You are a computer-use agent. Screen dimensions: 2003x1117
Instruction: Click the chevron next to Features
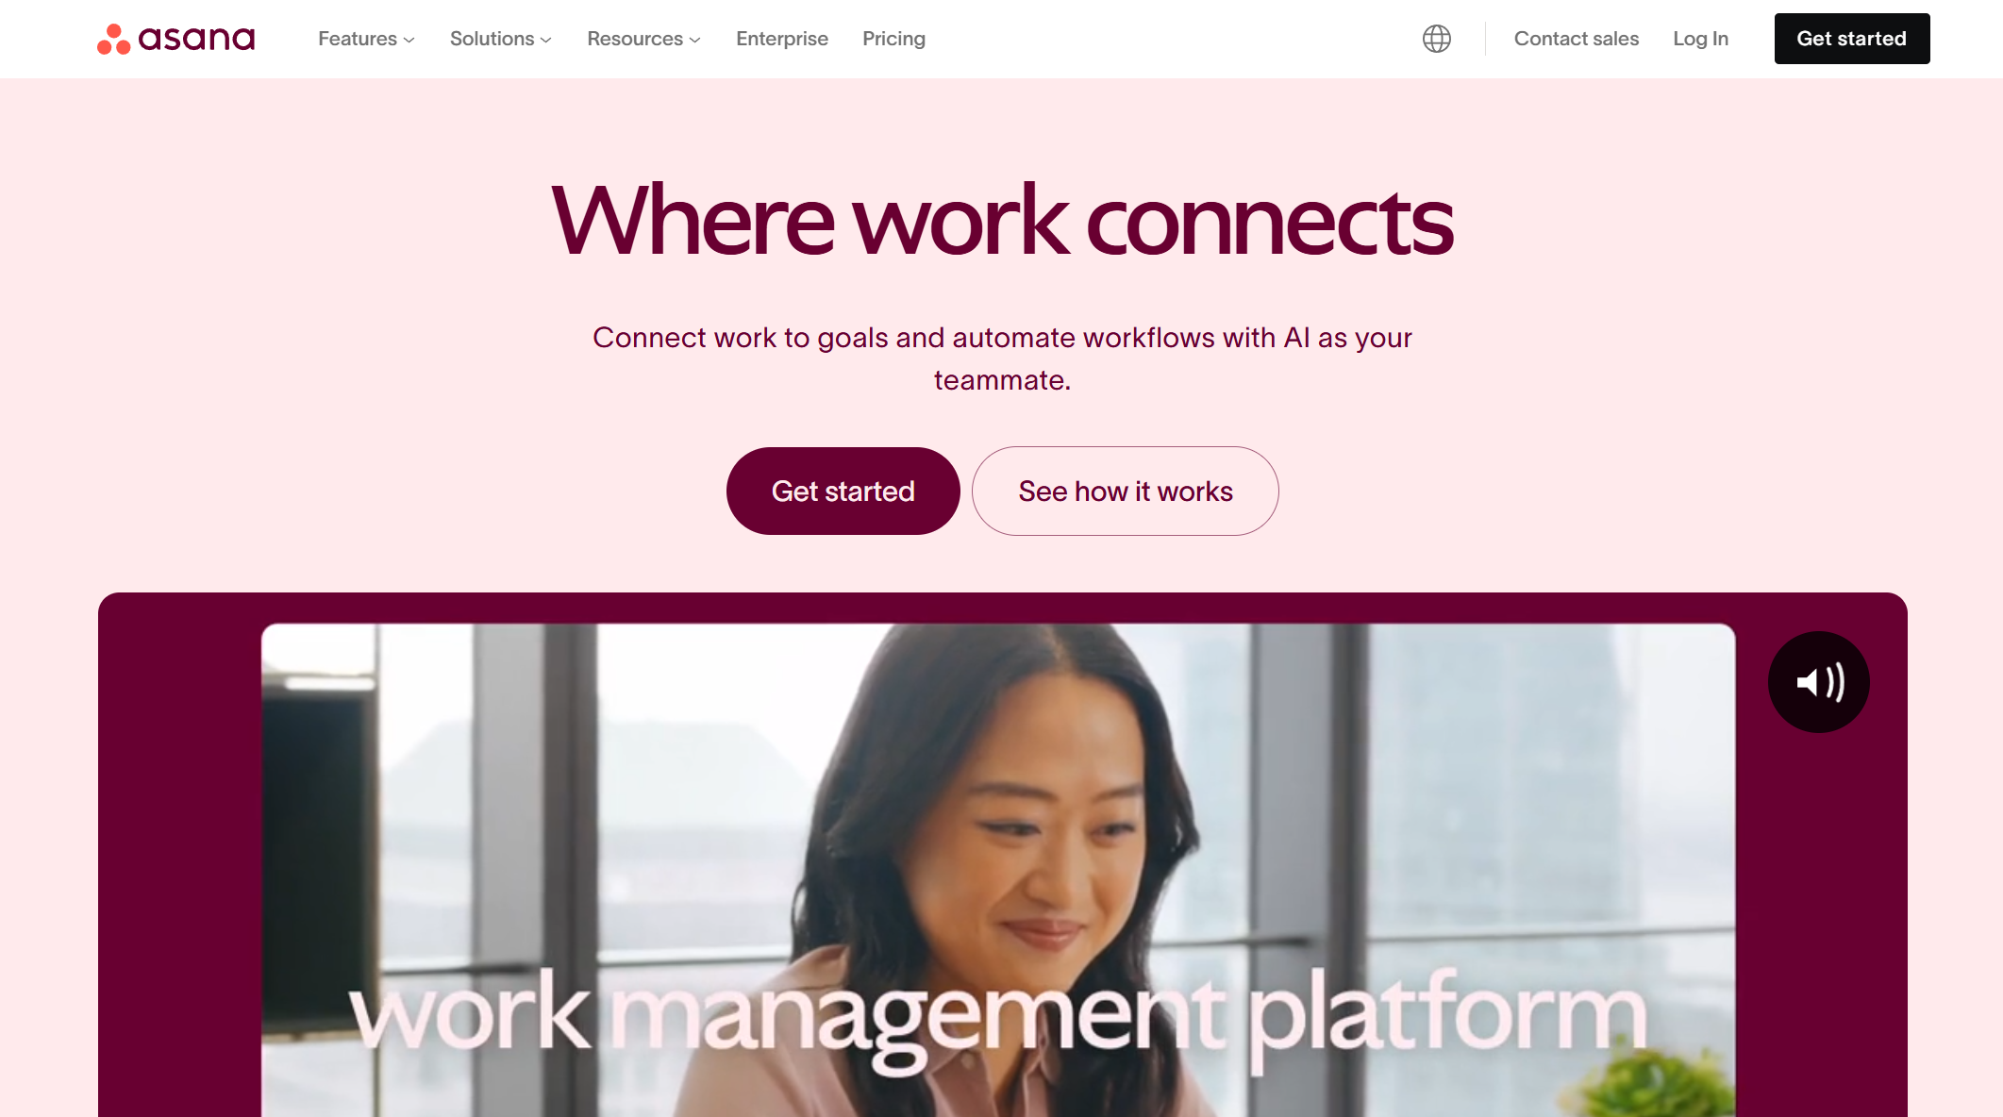409,41
